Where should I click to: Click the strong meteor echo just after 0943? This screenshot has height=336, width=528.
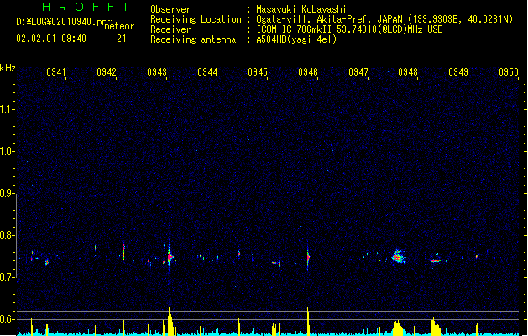point(170,257)
